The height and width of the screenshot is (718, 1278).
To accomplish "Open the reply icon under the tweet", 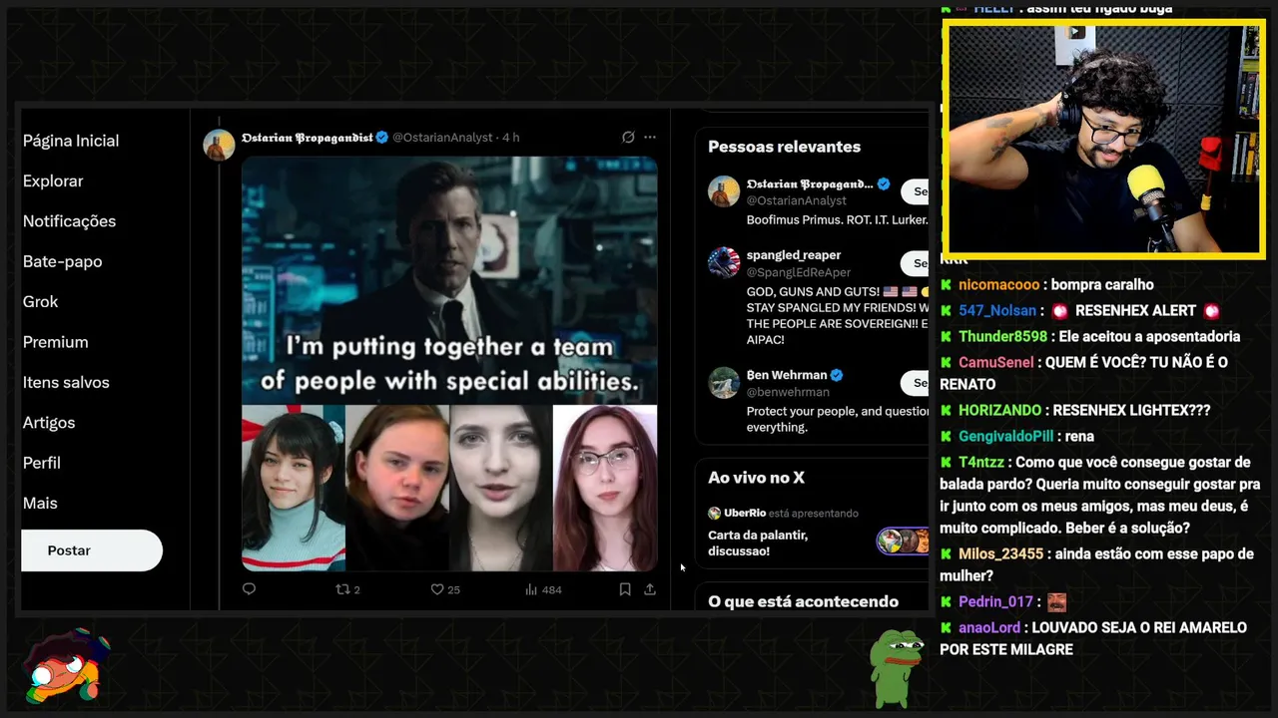I will point(250,589).
